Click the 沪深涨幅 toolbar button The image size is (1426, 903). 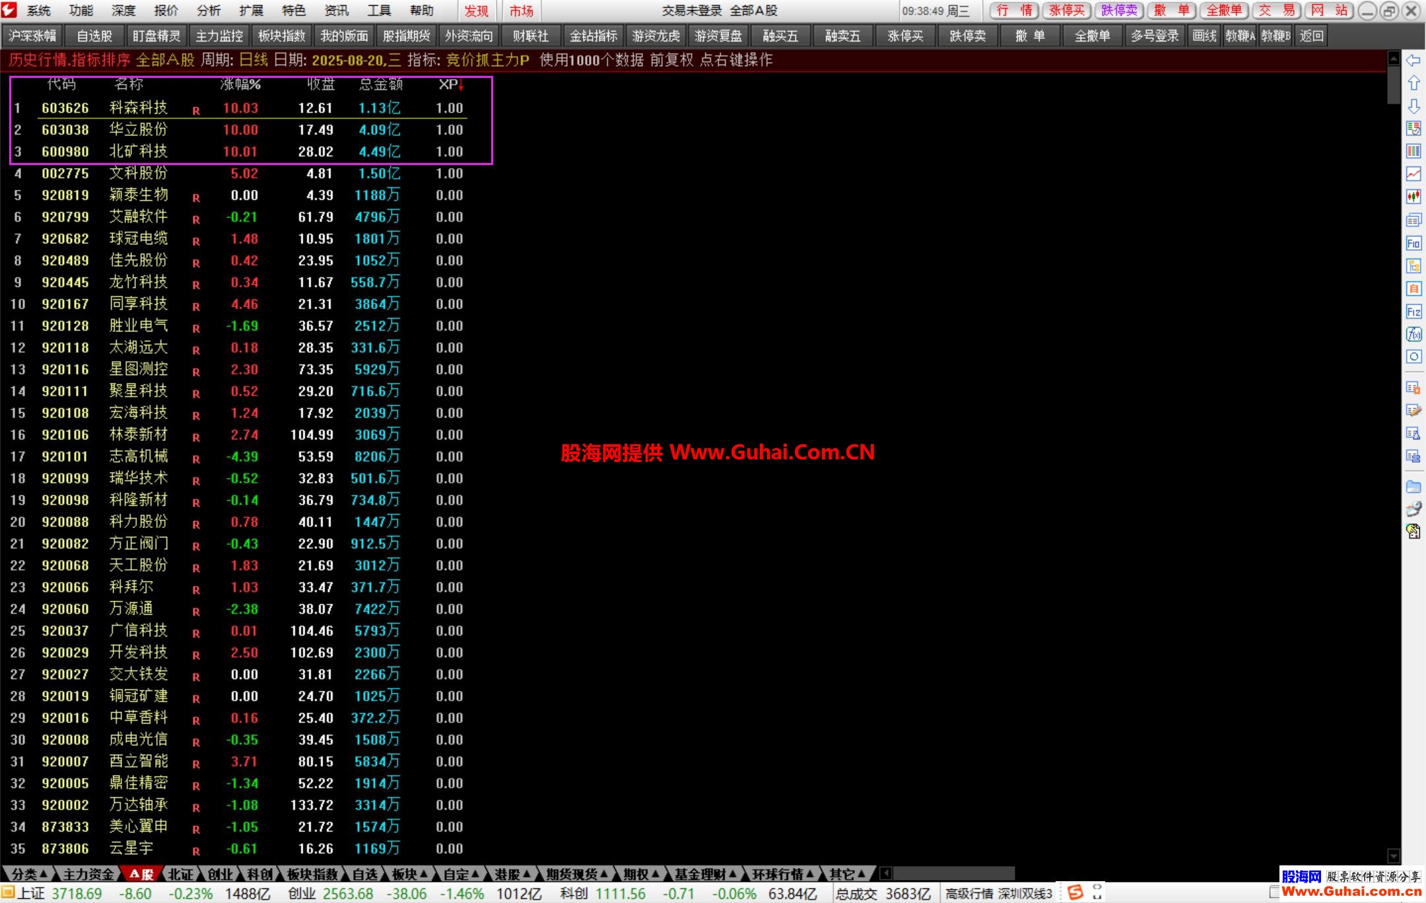[32, 36]
